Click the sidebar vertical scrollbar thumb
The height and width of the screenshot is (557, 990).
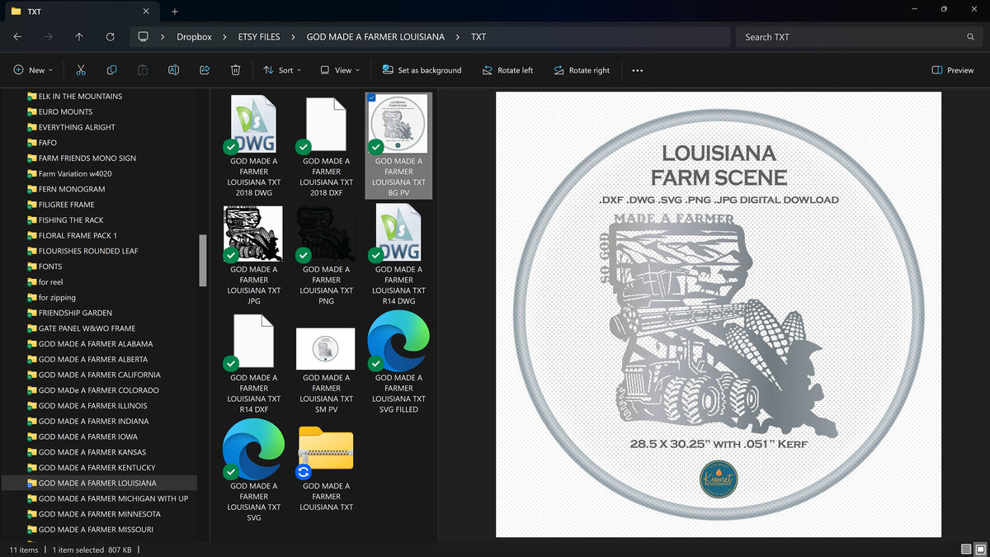point(203,259)
